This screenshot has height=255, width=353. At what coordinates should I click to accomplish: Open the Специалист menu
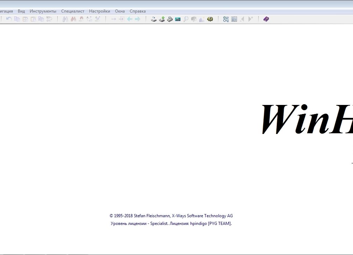73,11
